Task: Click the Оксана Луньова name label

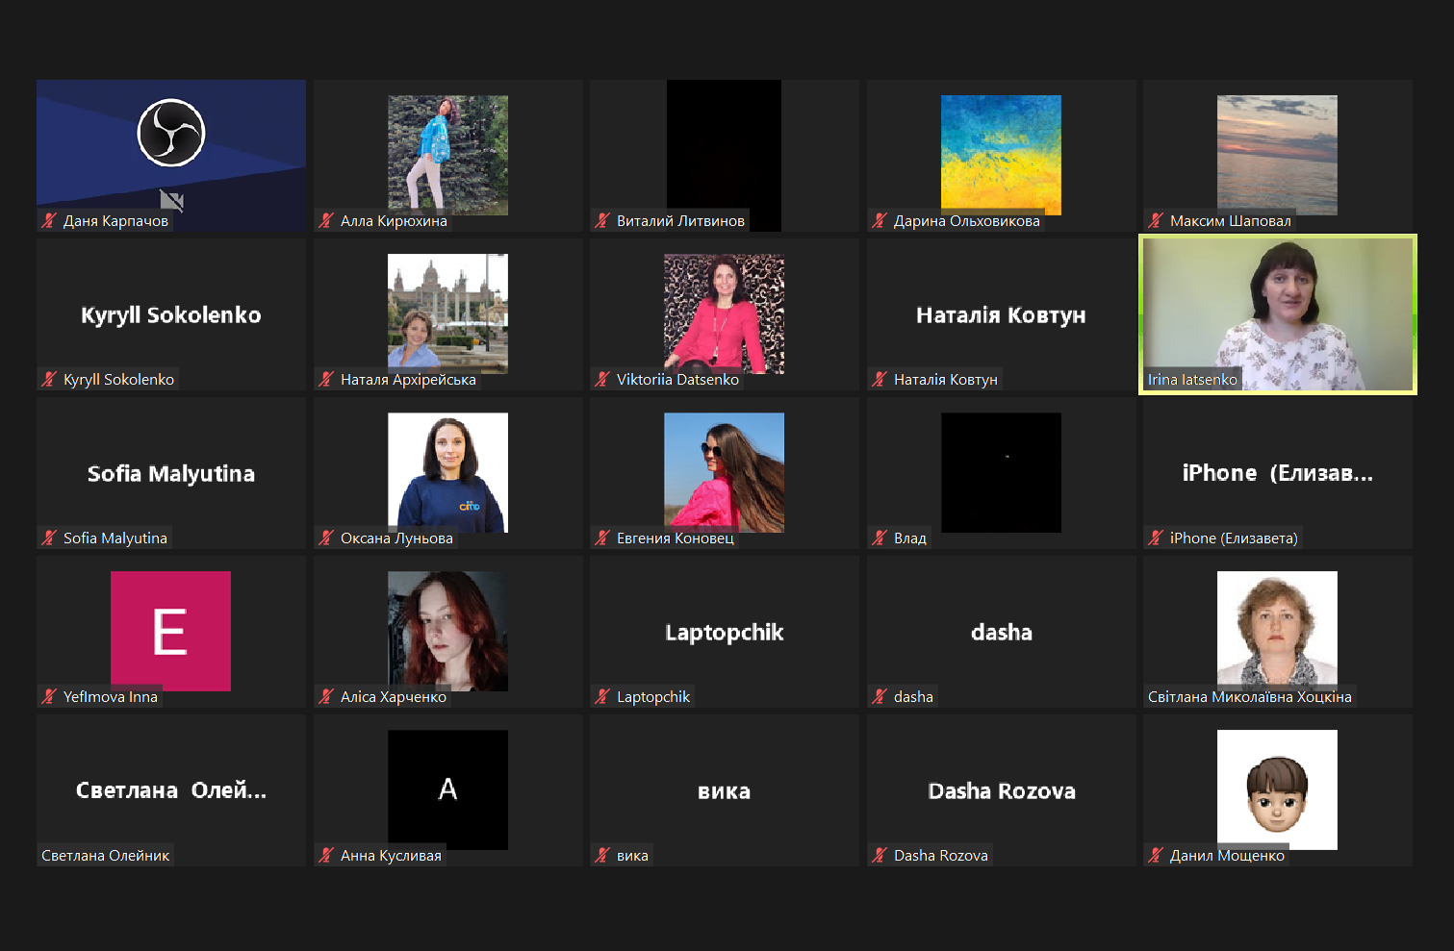Action: pos(396,538)
